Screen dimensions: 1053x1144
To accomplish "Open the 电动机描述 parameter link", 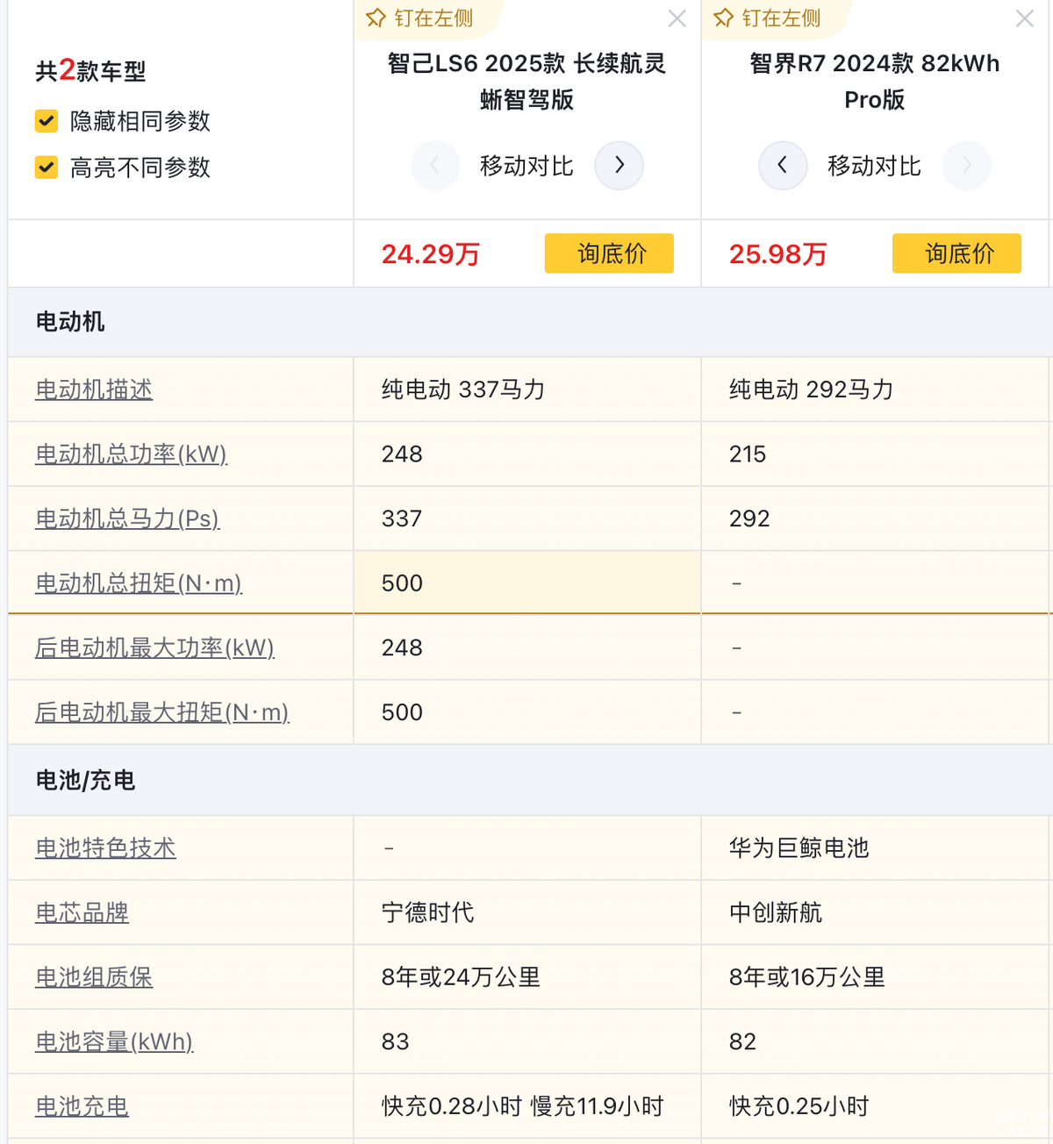I will pyautogui.click(x=94, y=390).
